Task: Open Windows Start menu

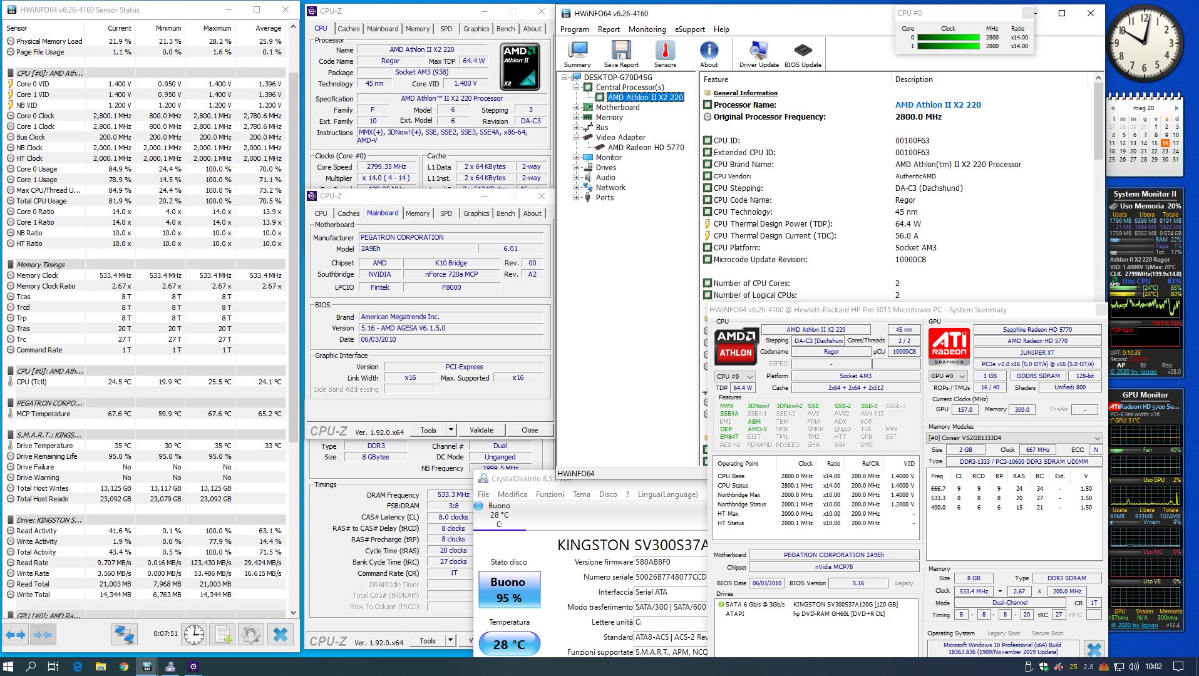Action: click(x=9, y=667)
